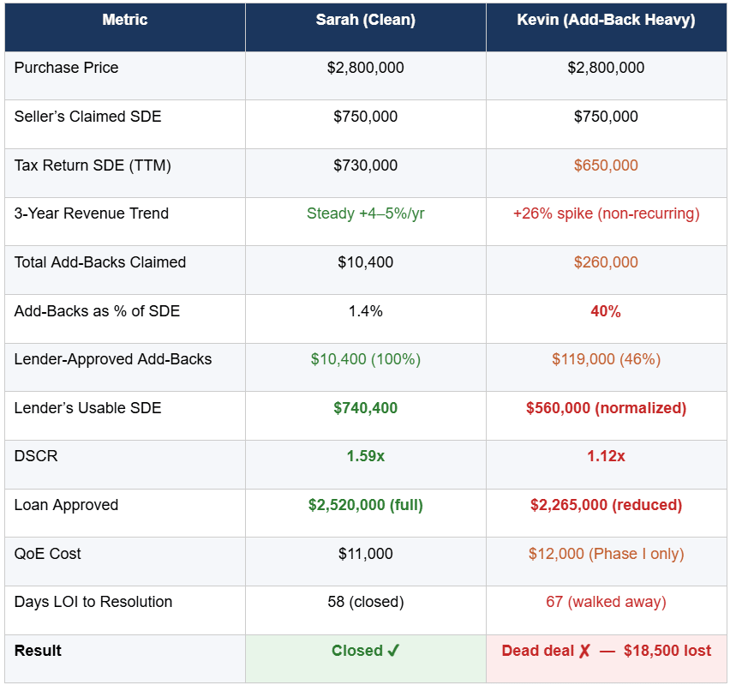The height and width of the screenshot is (685, 736).
Task: Select the $740,400 Usable SDE value
Action: tap(365, 408)
